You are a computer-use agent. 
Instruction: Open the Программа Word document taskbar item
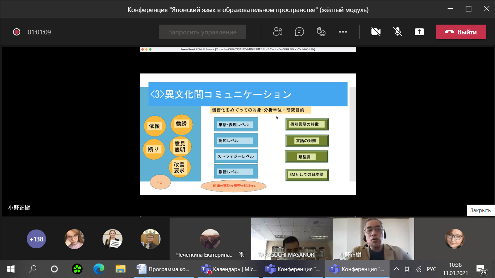[x=165, y=269]
